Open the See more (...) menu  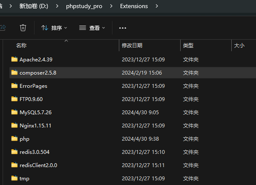pyautogui.click(x=123, y=28)
